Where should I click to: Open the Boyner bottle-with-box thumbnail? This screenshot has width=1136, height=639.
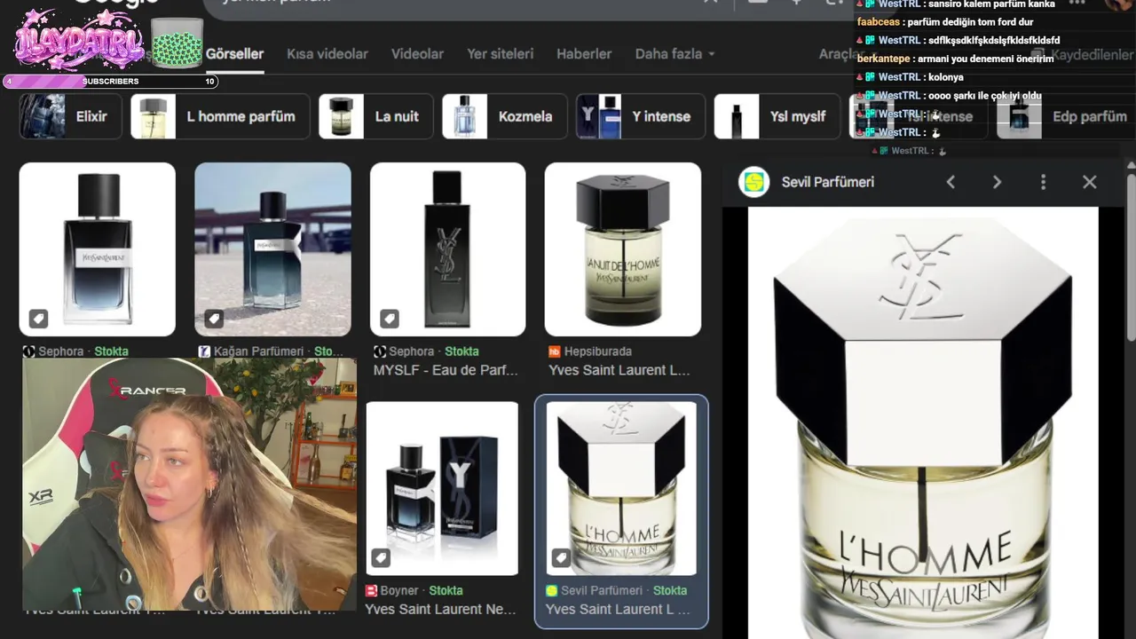(442, 488)
